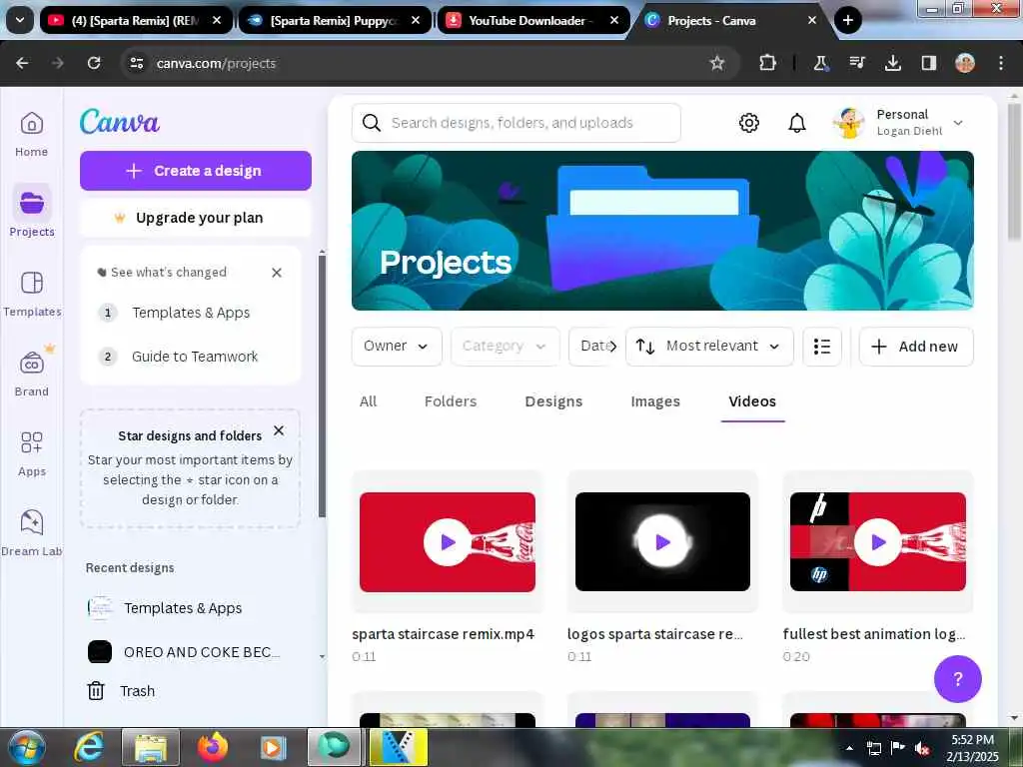Reload the Canva page
This screenshot has width=1023, height=767.
coord(94,63)
